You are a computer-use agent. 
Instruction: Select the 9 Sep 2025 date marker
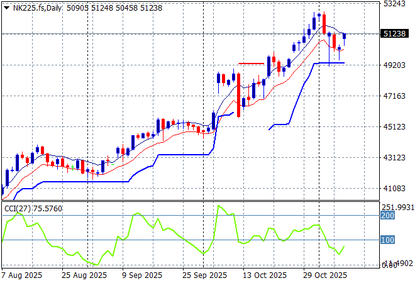142,275
